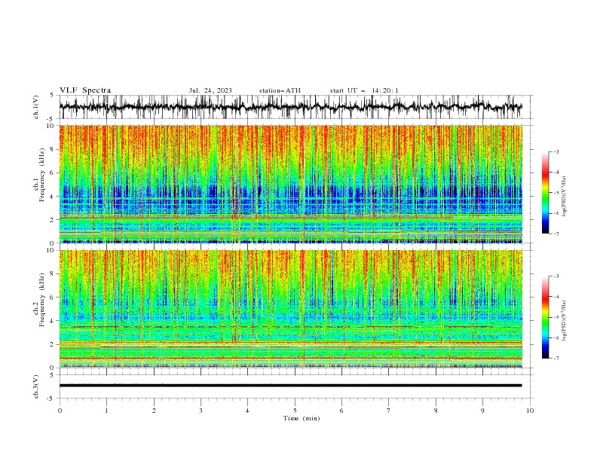Click the time axis tick label '9'
The width and height of the screenshot is (597, 461).
(482, 411)
